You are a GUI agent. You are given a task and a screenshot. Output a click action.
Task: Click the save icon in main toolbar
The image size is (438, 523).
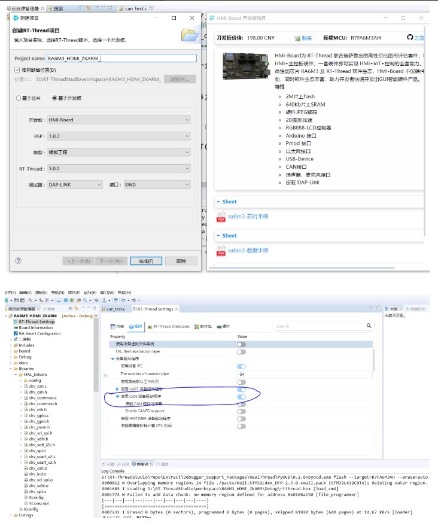[16, 300]
